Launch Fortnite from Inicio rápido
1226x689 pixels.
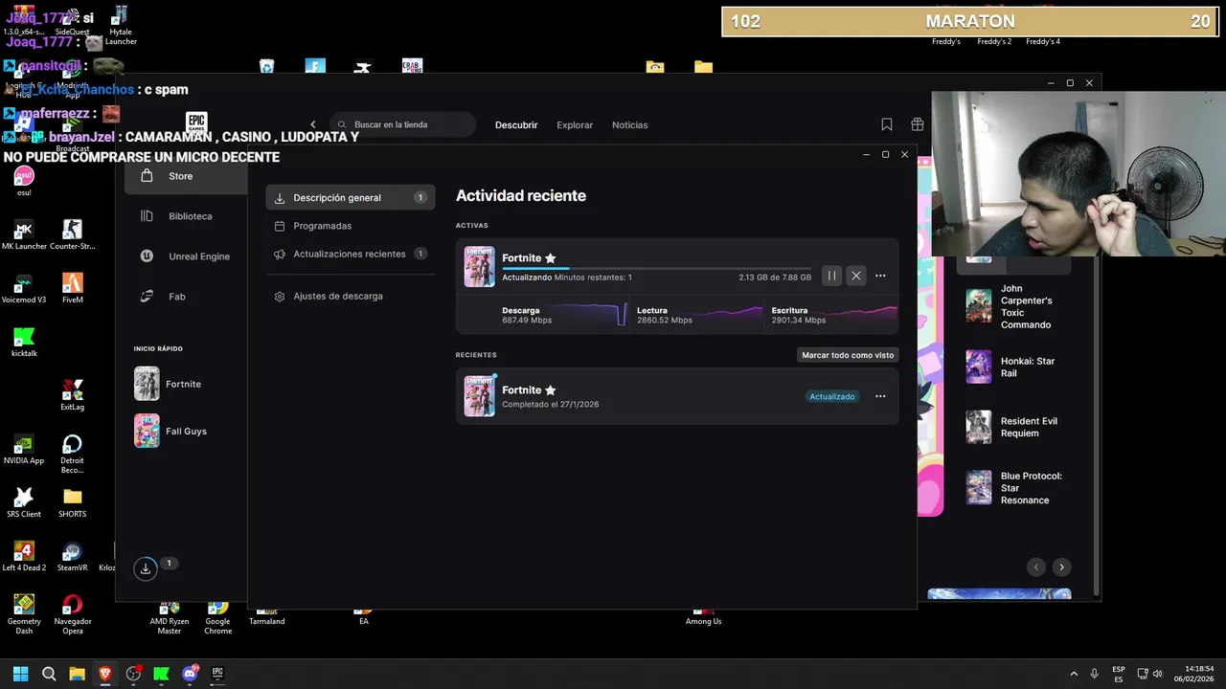169,384
